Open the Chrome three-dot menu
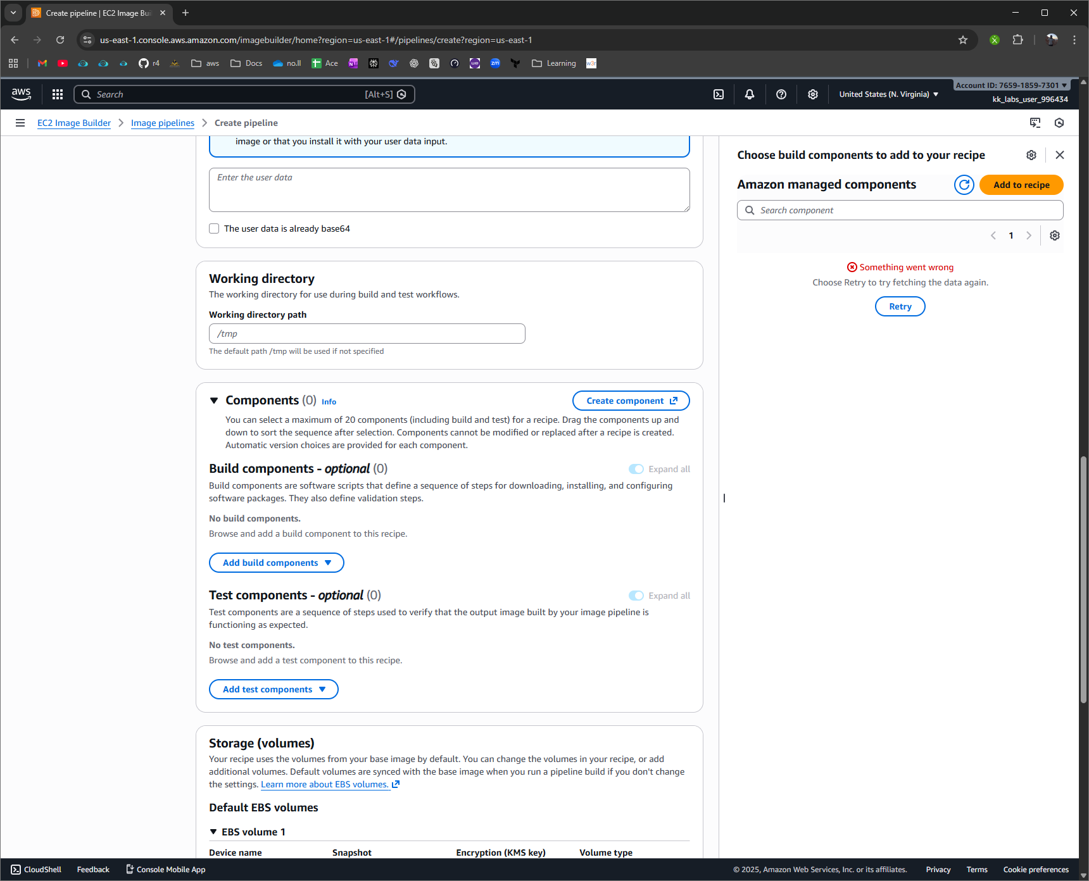This screenshot has height=881, width=1089. click(x=1074, y=40)
